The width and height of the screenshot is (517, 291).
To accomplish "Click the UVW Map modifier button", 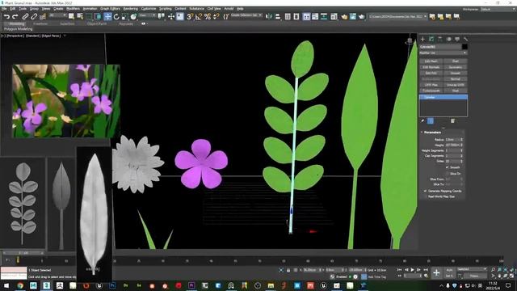I will tap(431, 85).
